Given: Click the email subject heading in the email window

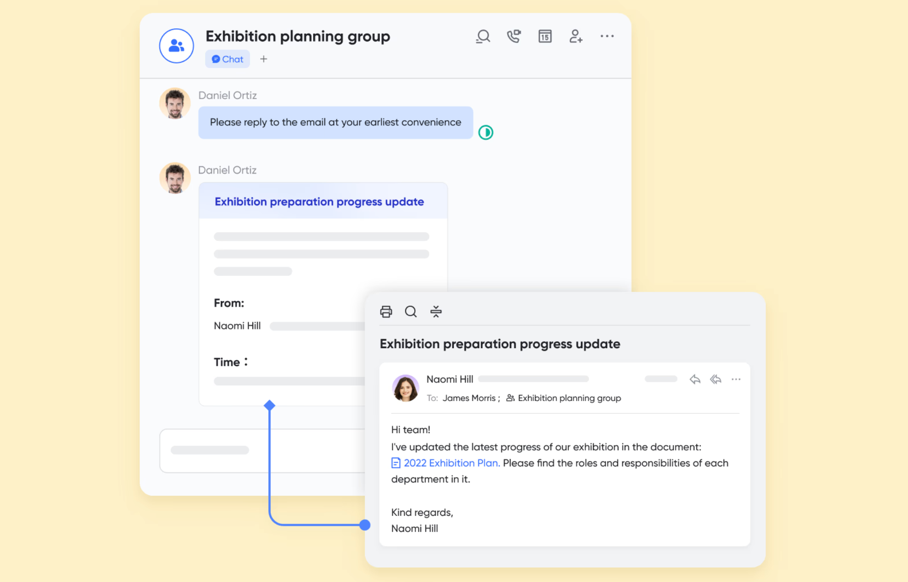Looking at the screenshot, I should click(x=500, y=344).
